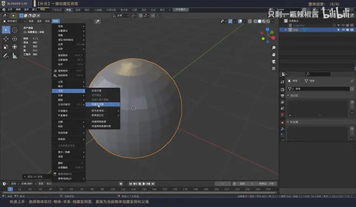Open the Object Mode dropdown
The height and width of the screenshot is (207, 356).
[15, 21]
